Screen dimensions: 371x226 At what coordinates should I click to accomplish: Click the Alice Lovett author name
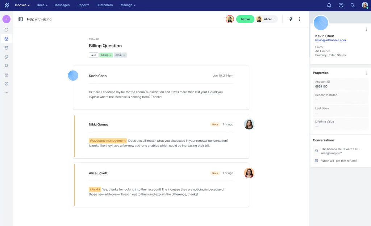[x=98, y=173]
